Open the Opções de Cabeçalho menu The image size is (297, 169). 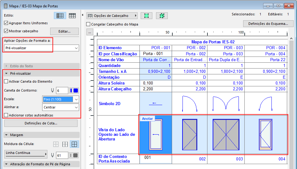(112, 16)
